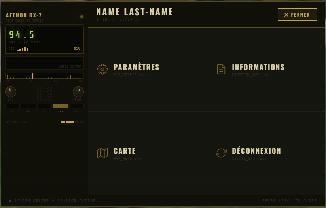Viewport: 326px width, 208px height.
Task: Click the X icon in Fermer button
Action: point(286,15)
